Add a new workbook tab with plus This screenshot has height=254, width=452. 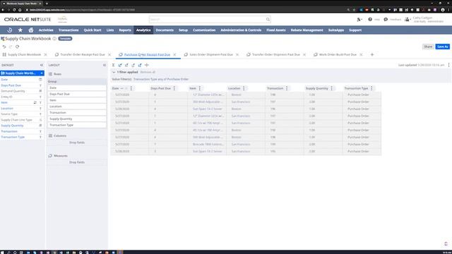click(372, 54)
